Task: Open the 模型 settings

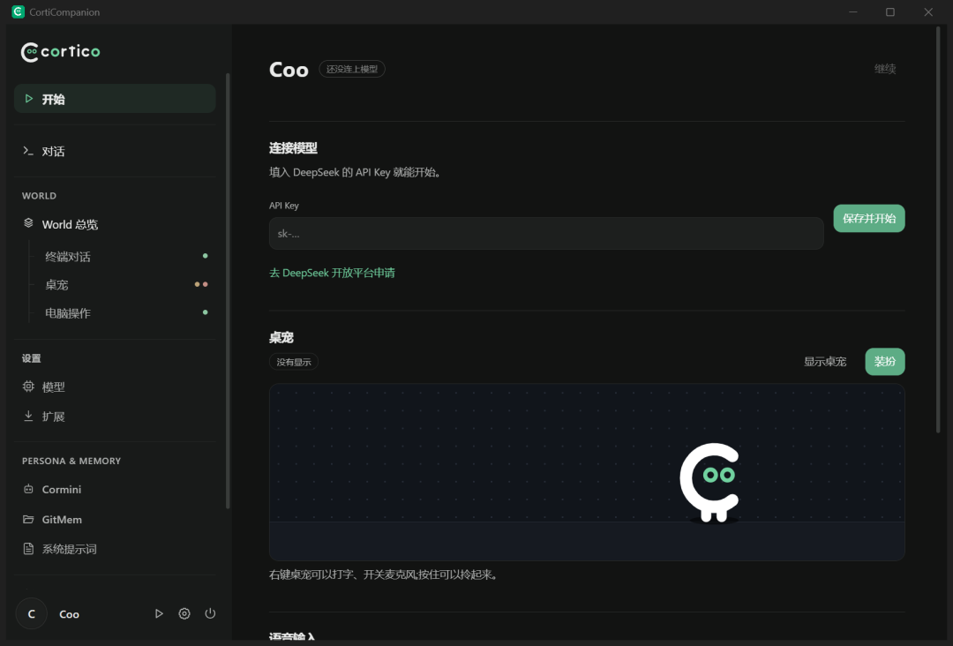Action: coord(115,387)
